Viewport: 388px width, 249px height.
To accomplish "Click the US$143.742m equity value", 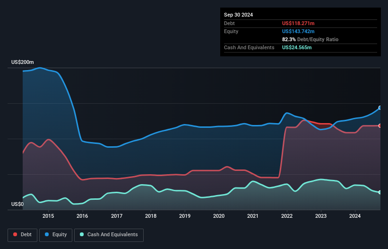I will coord(298,31).
